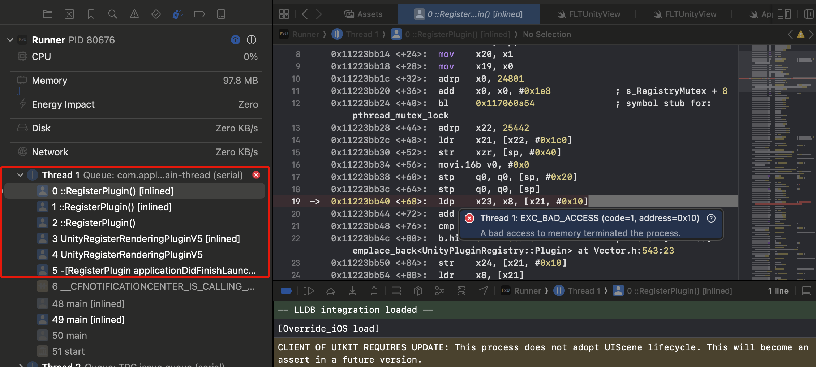Open the Thread 1 jump bar menu
The image size is (816, 367).
tap(355, 34)
